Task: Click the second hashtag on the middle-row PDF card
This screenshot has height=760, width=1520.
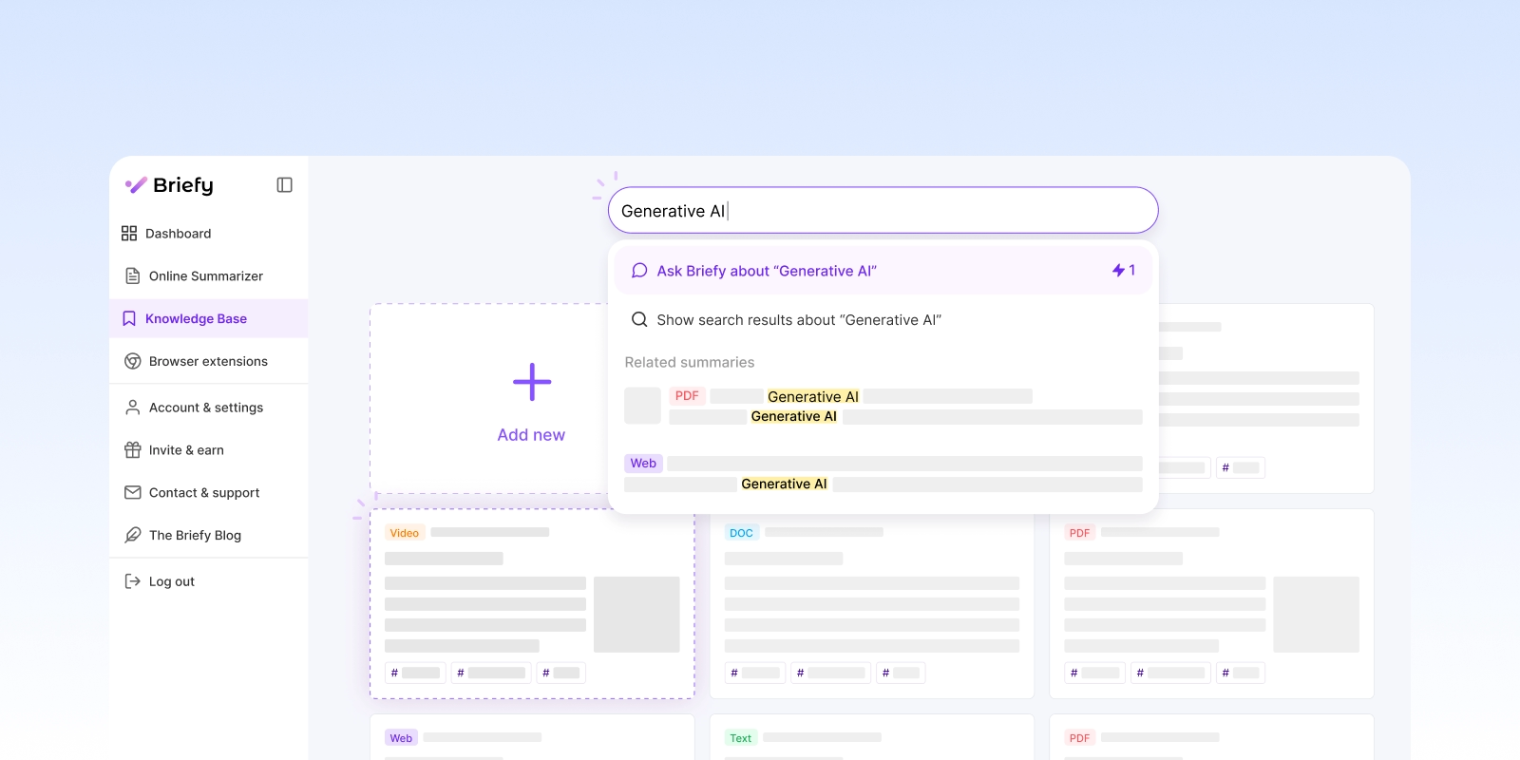Action: (x=1171, y=673)
